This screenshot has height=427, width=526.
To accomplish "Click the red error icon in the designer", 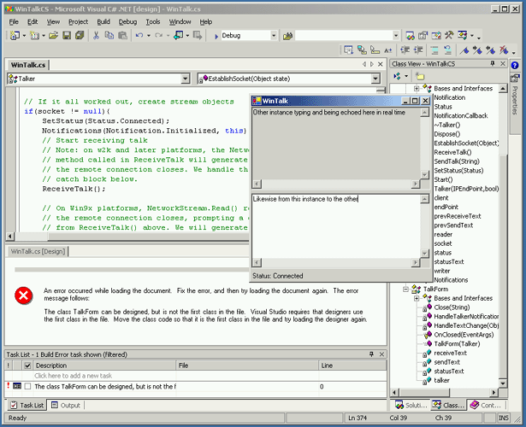I will click(x=23, y=295).
